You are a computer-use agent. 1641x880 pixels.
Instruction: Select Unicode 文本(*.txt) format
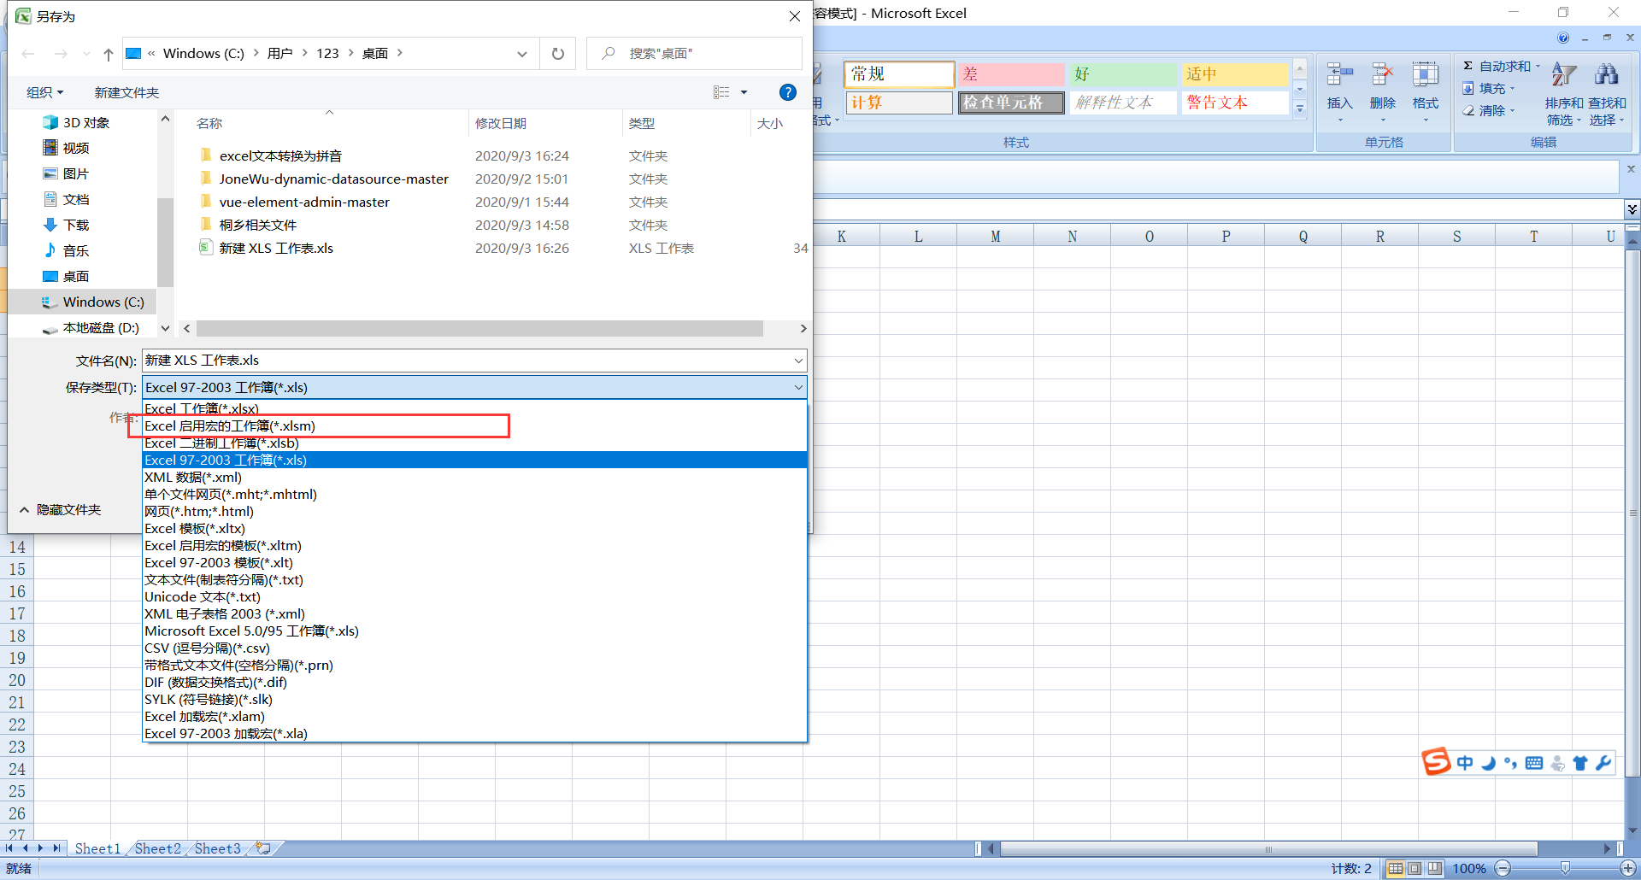click(x=474, y=596)
